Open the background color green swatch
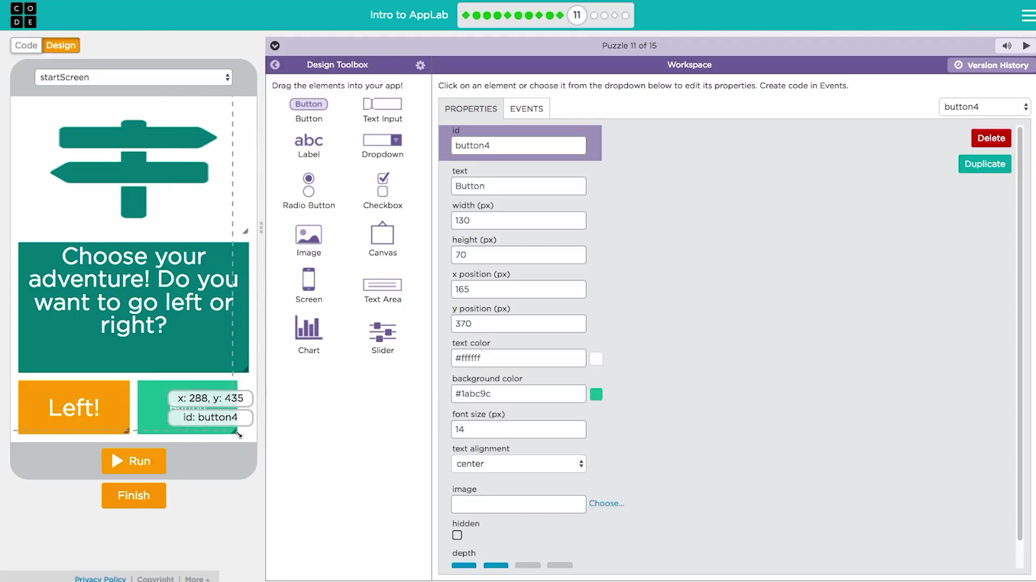This screenshot has height=582, width=1036. tap(596, 394)
